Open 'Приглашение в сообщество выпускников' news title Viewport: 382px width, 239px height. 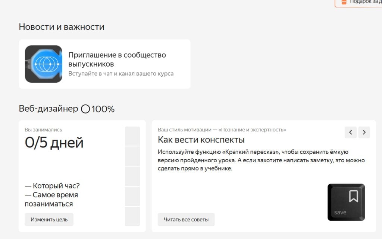click(117, 59)
